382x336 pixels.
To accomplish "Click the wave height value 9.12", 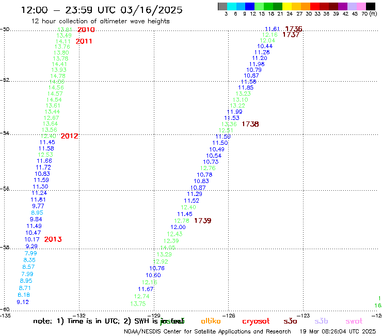I will click(23, 302).
